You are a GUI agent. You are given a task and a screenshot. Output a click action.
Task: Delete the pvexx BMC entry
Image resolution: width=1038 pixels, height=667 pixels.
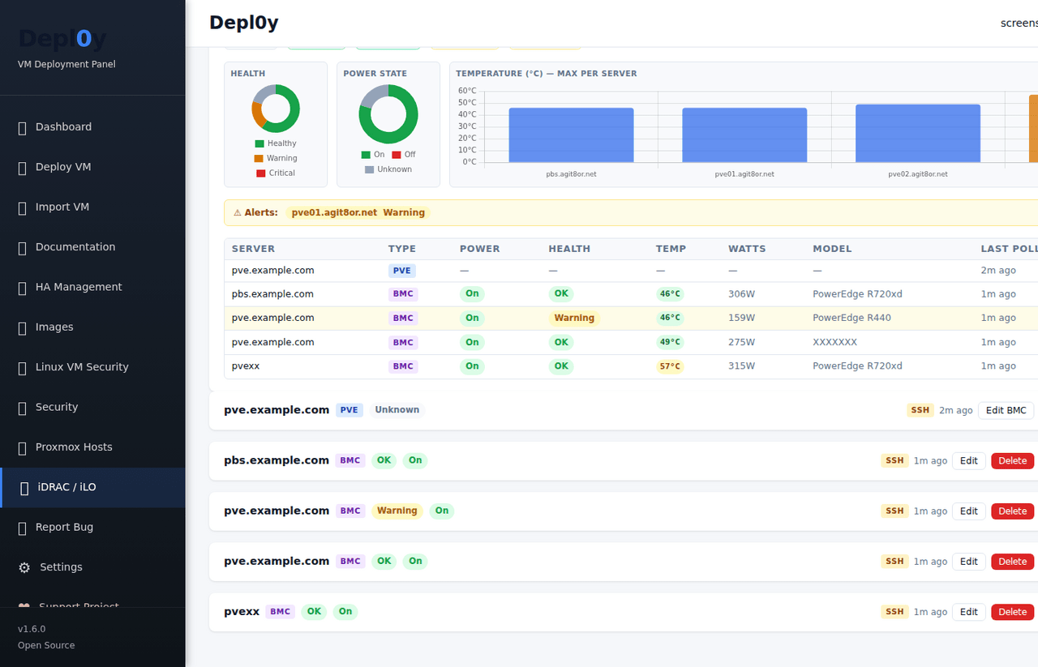click(1012, 612)
